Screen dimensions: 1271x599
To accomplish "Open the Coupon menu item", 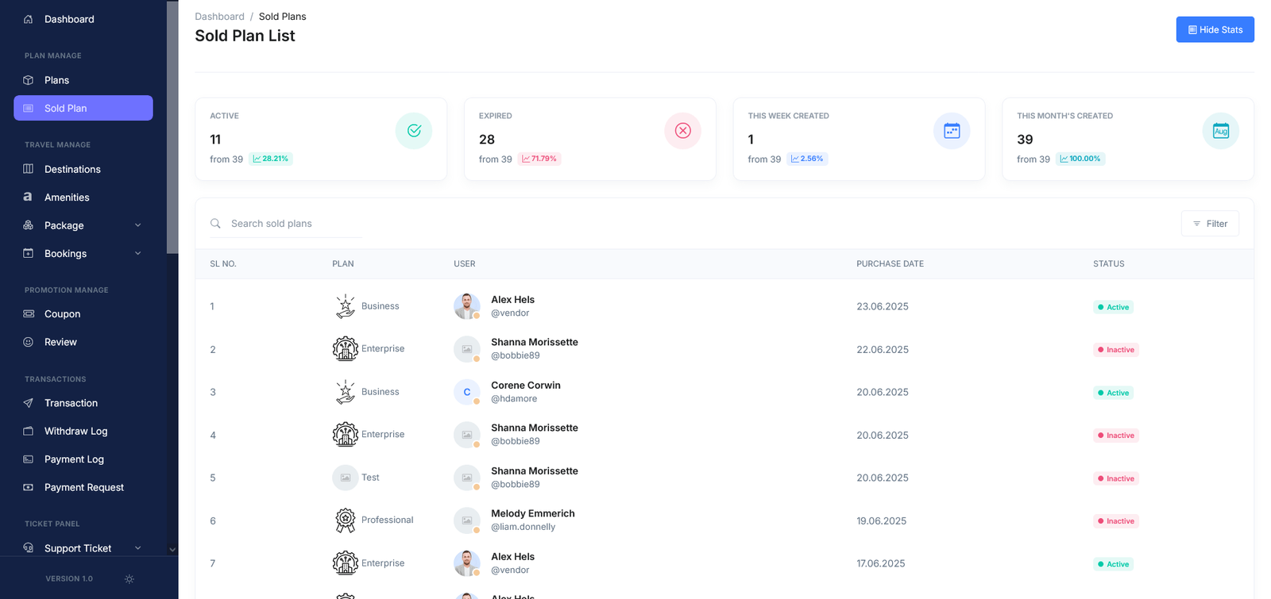I will point(62,314).
